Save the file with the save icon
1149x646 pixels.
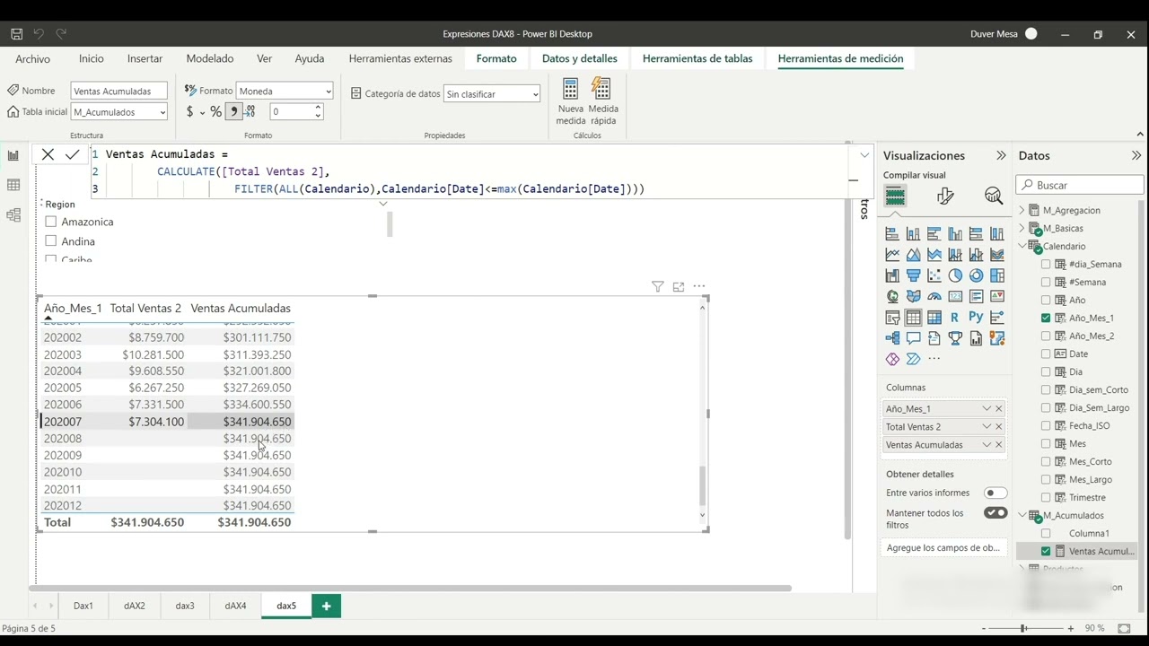[x=16, y=34]
